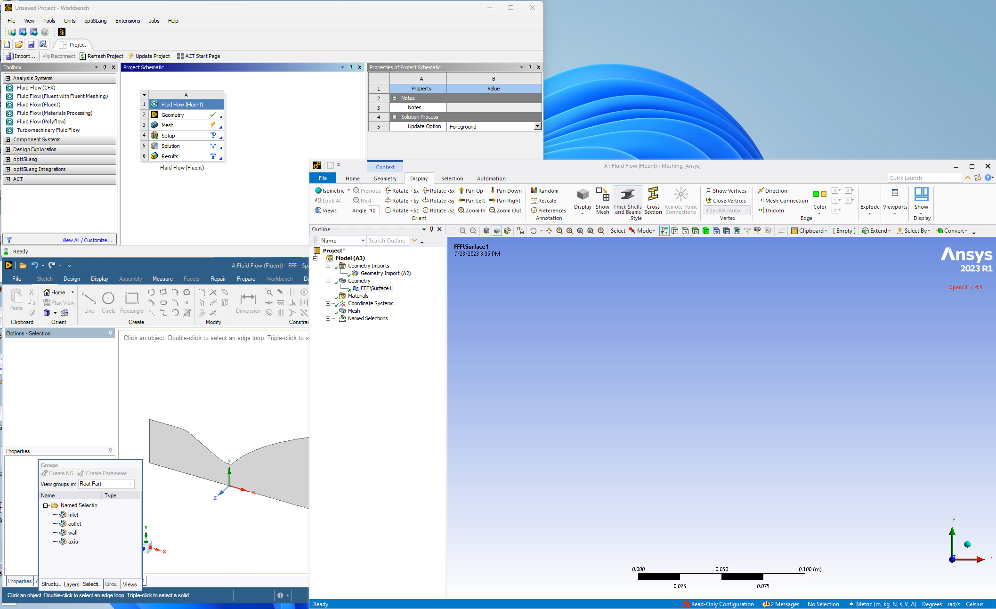The width and height of the screenshot is (996, 609).
Task: Click the Home orient button in SpaceClaim
Action: pyautogui.click(x=55, y=292)
